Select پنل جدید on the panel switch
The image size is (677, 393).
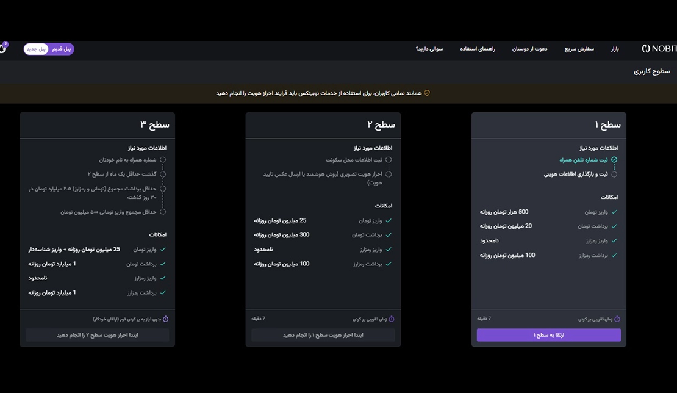(x=37, y=48)
